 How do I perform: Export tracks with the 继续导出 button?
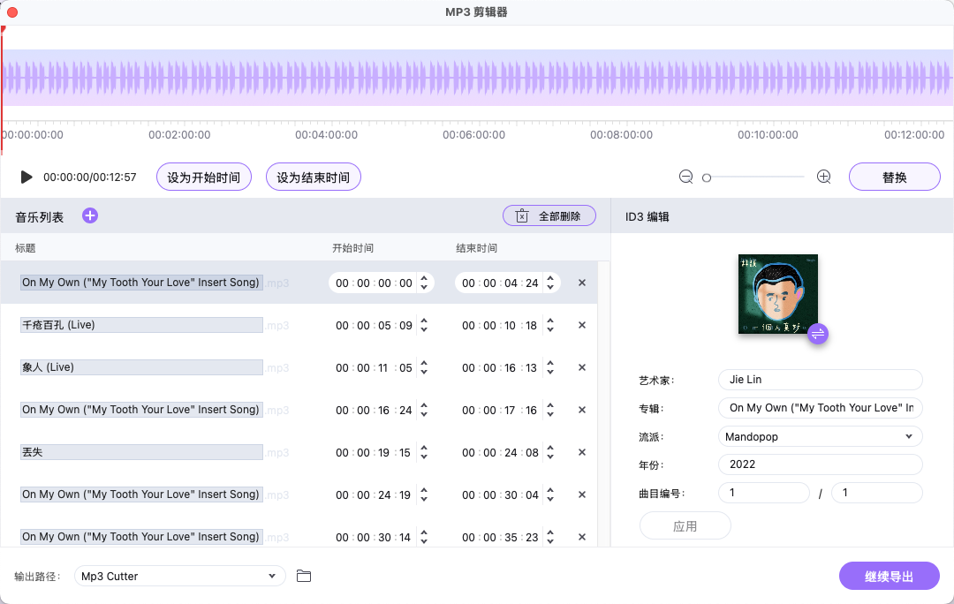(x=890, y=575)
